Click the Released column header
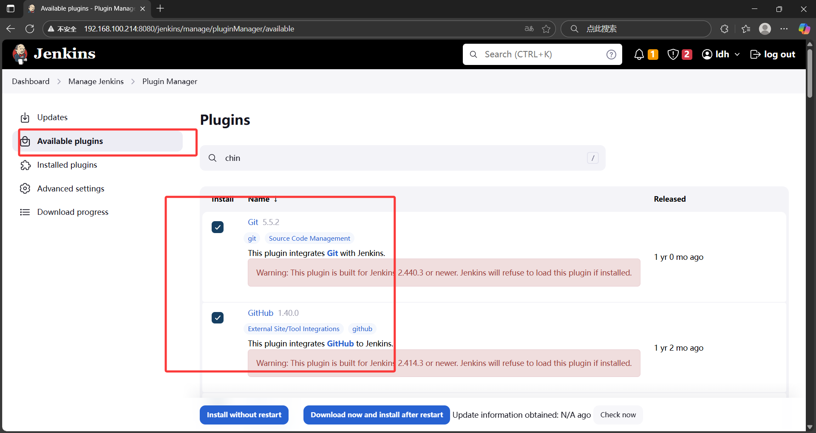Screen dimensions: 816x433 coord(670,199)
